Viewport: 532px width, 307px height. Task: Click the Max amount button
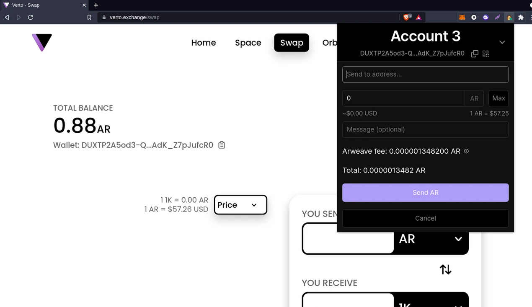(498, 98)
